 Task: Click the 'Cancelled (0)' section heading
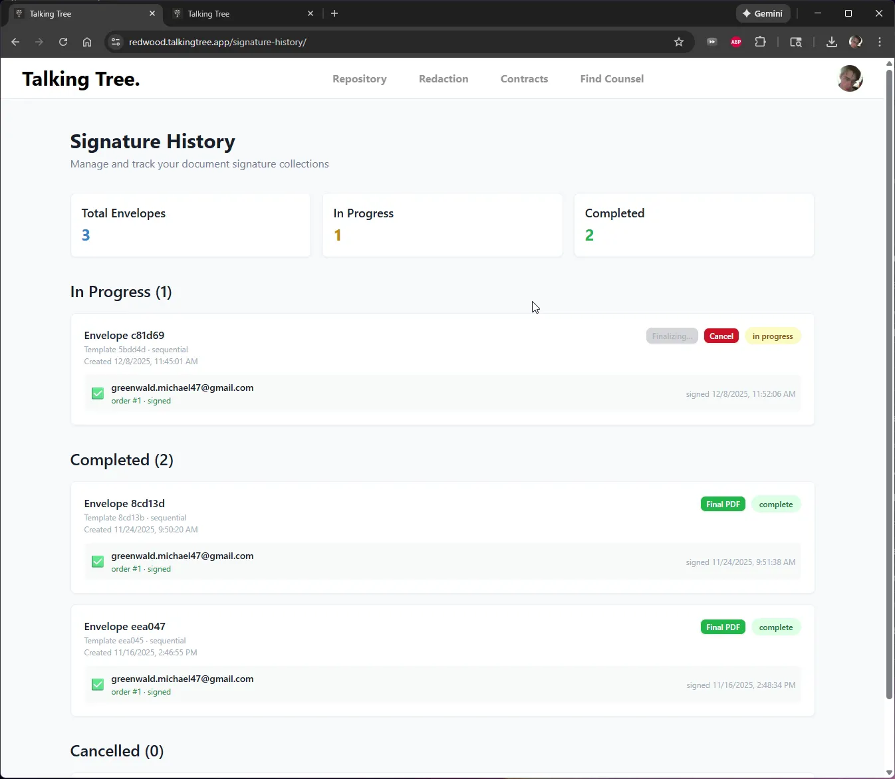tap(117, 751)
